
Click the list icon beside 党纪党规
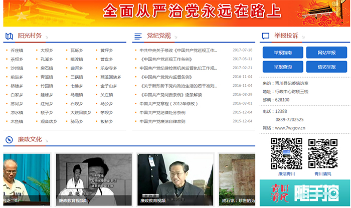[138, 36]
